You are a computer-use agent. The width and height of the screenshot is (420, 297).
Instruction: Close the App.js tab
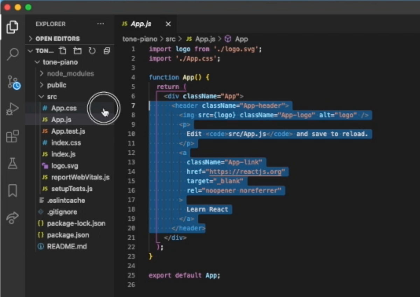click(x=168, y=24)
